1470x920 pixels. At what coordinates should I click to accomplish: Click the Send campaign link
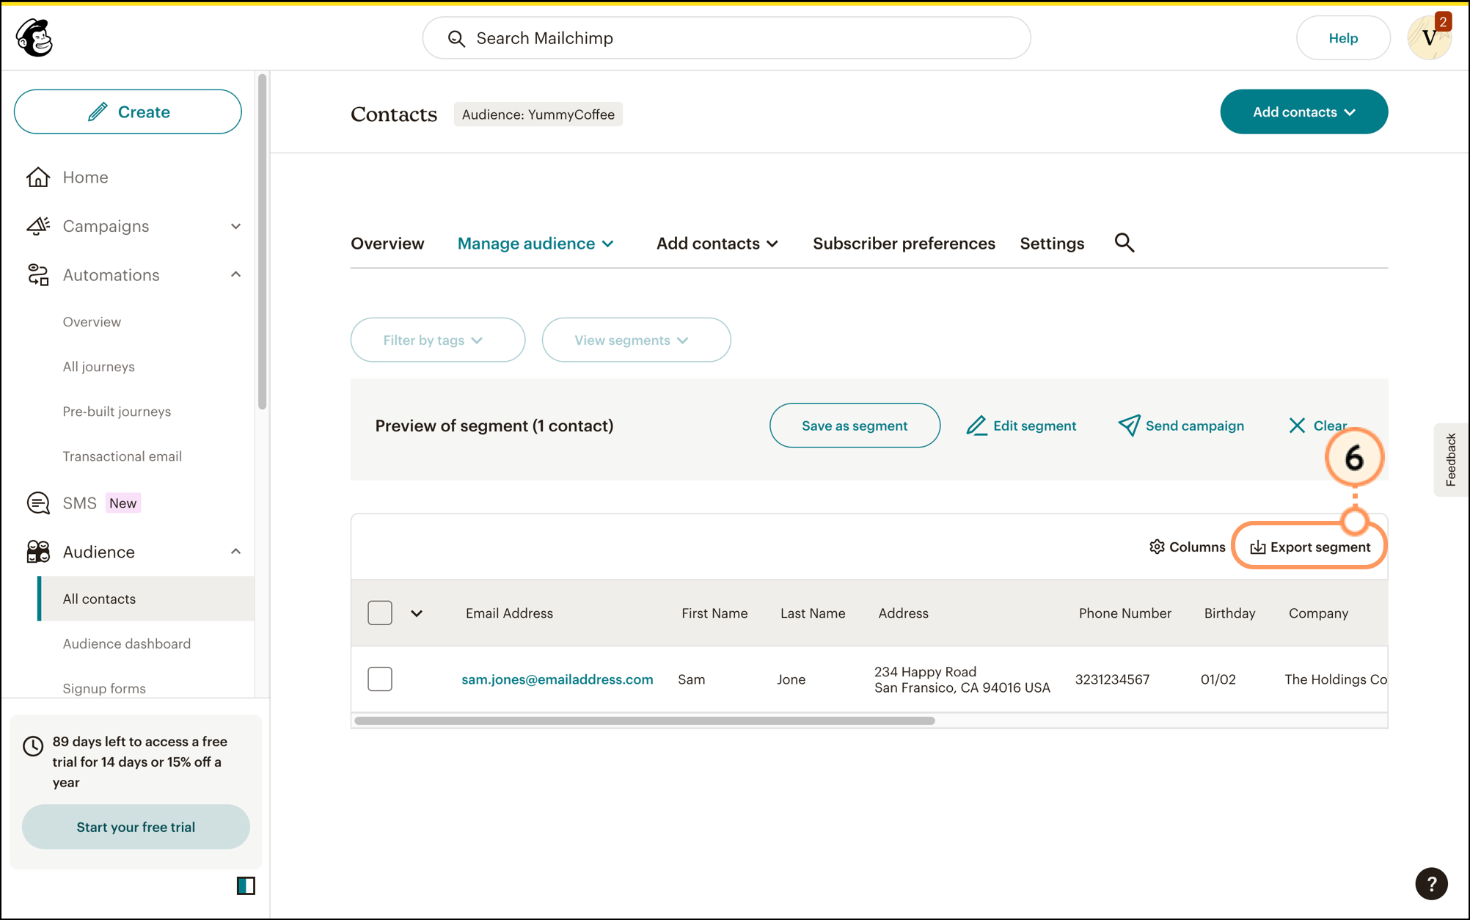click(x=1181, y=426)
